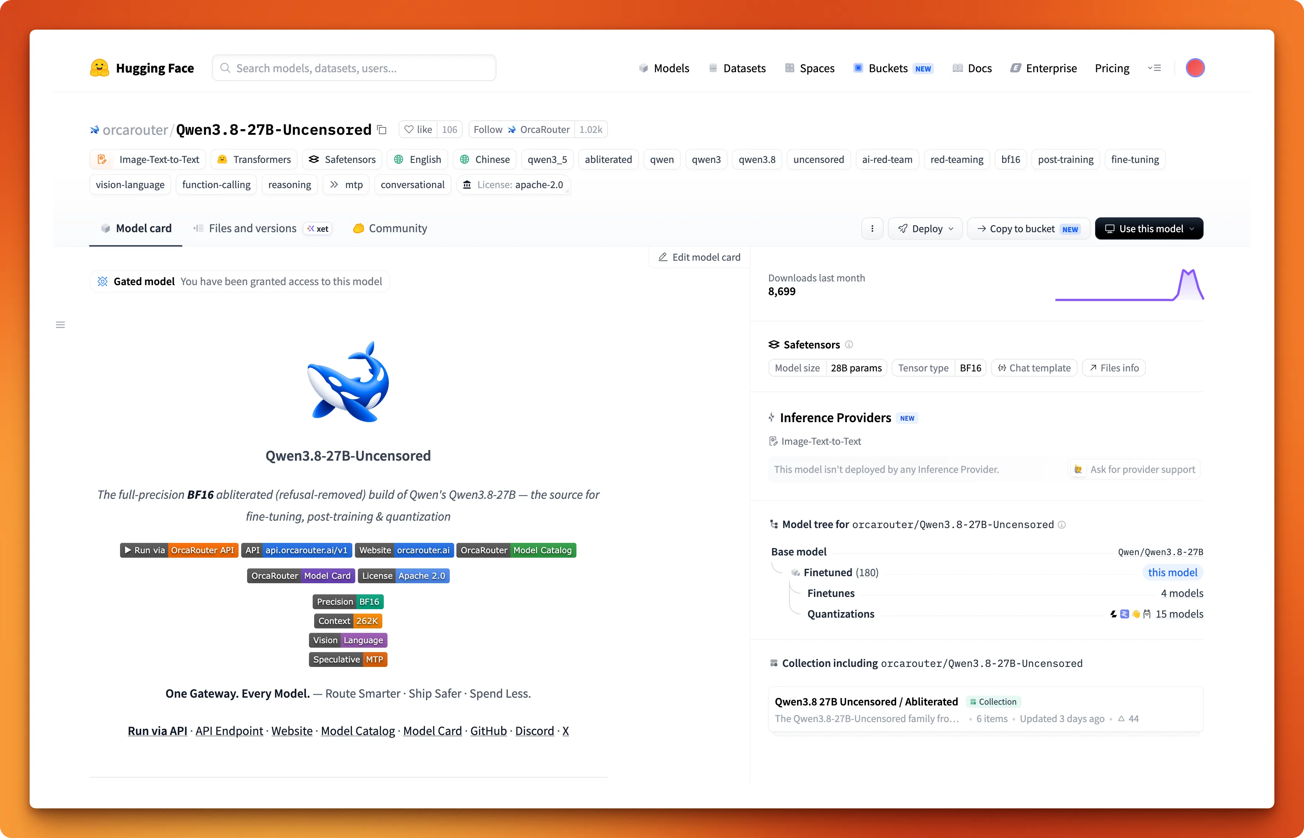Image resolution: width=1304 pixels, height=838 pixels.
Task: Focus the search models input field
Action: point(354,68)
